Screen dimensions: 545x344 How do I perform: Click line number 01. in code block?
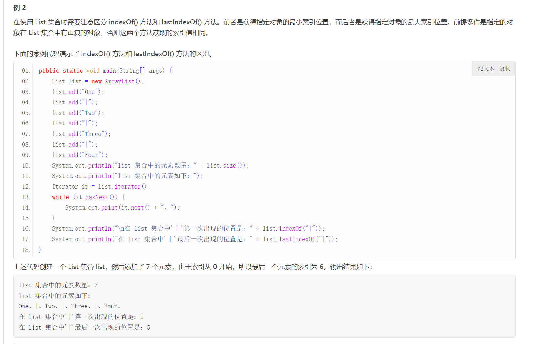coord(26,71)
